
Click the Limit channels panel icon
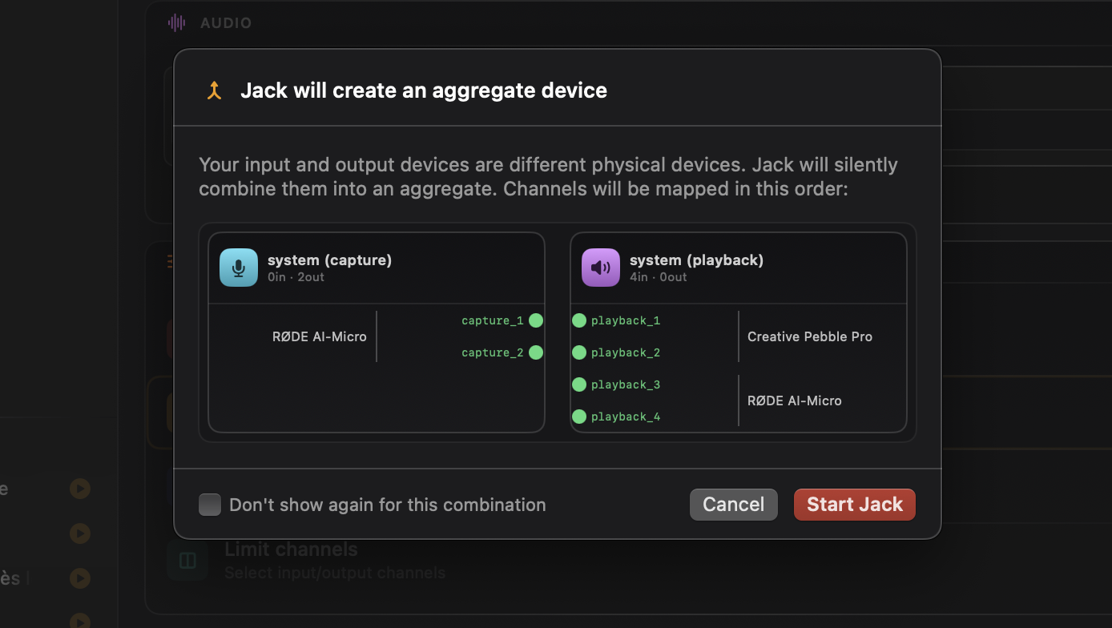pos(187,560)
